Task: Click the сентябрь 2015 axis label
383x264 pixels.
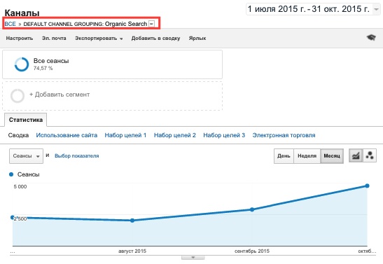Action: 252,251
